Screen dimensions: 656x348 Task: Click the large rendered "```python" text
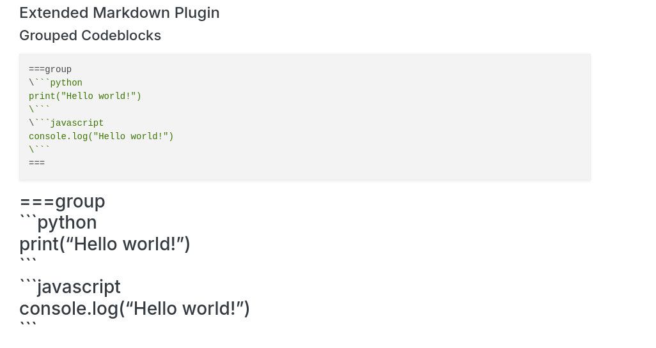[58, 223]
